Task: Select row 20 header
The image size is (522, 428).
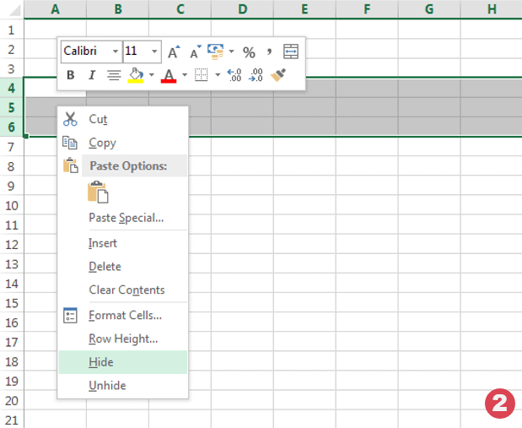Action: point(12,400)
